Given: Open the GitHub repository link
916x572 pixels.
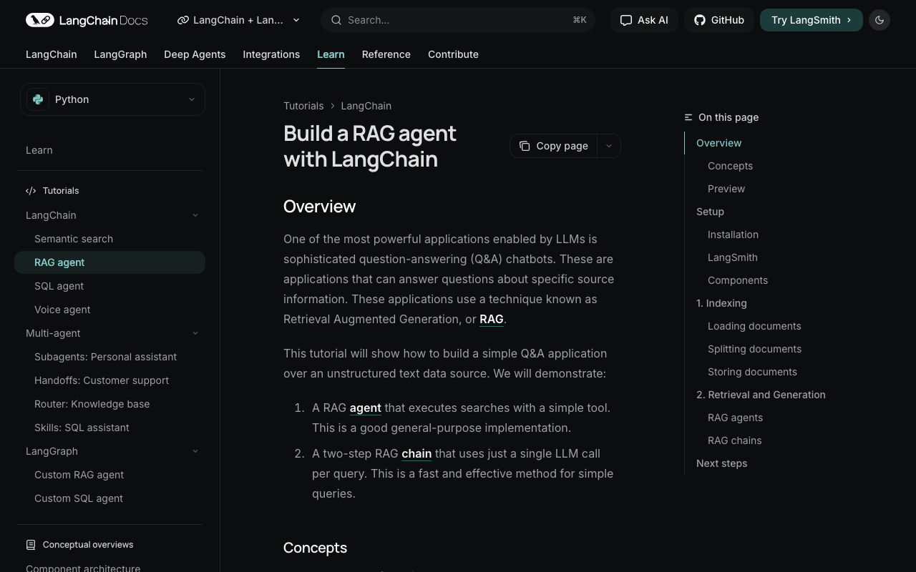Looking at the screenshot, I should tap(718, 20).
